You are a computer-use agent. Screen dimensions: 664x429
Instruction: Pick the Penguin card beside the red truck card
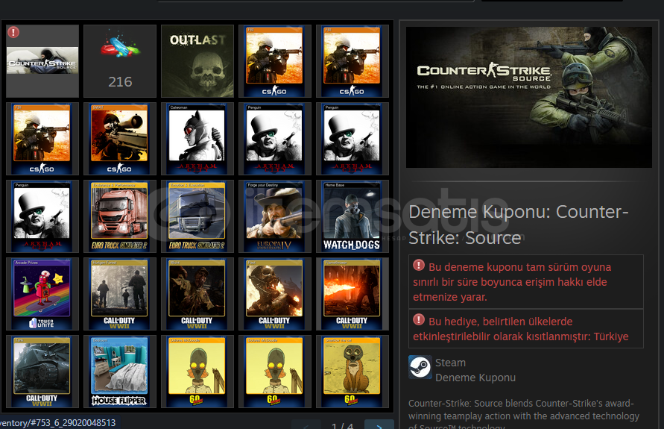coord(42,216)
